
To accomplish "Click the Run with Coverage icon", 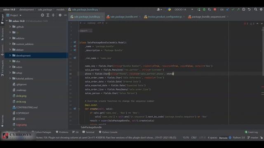I will click(210, 9).
